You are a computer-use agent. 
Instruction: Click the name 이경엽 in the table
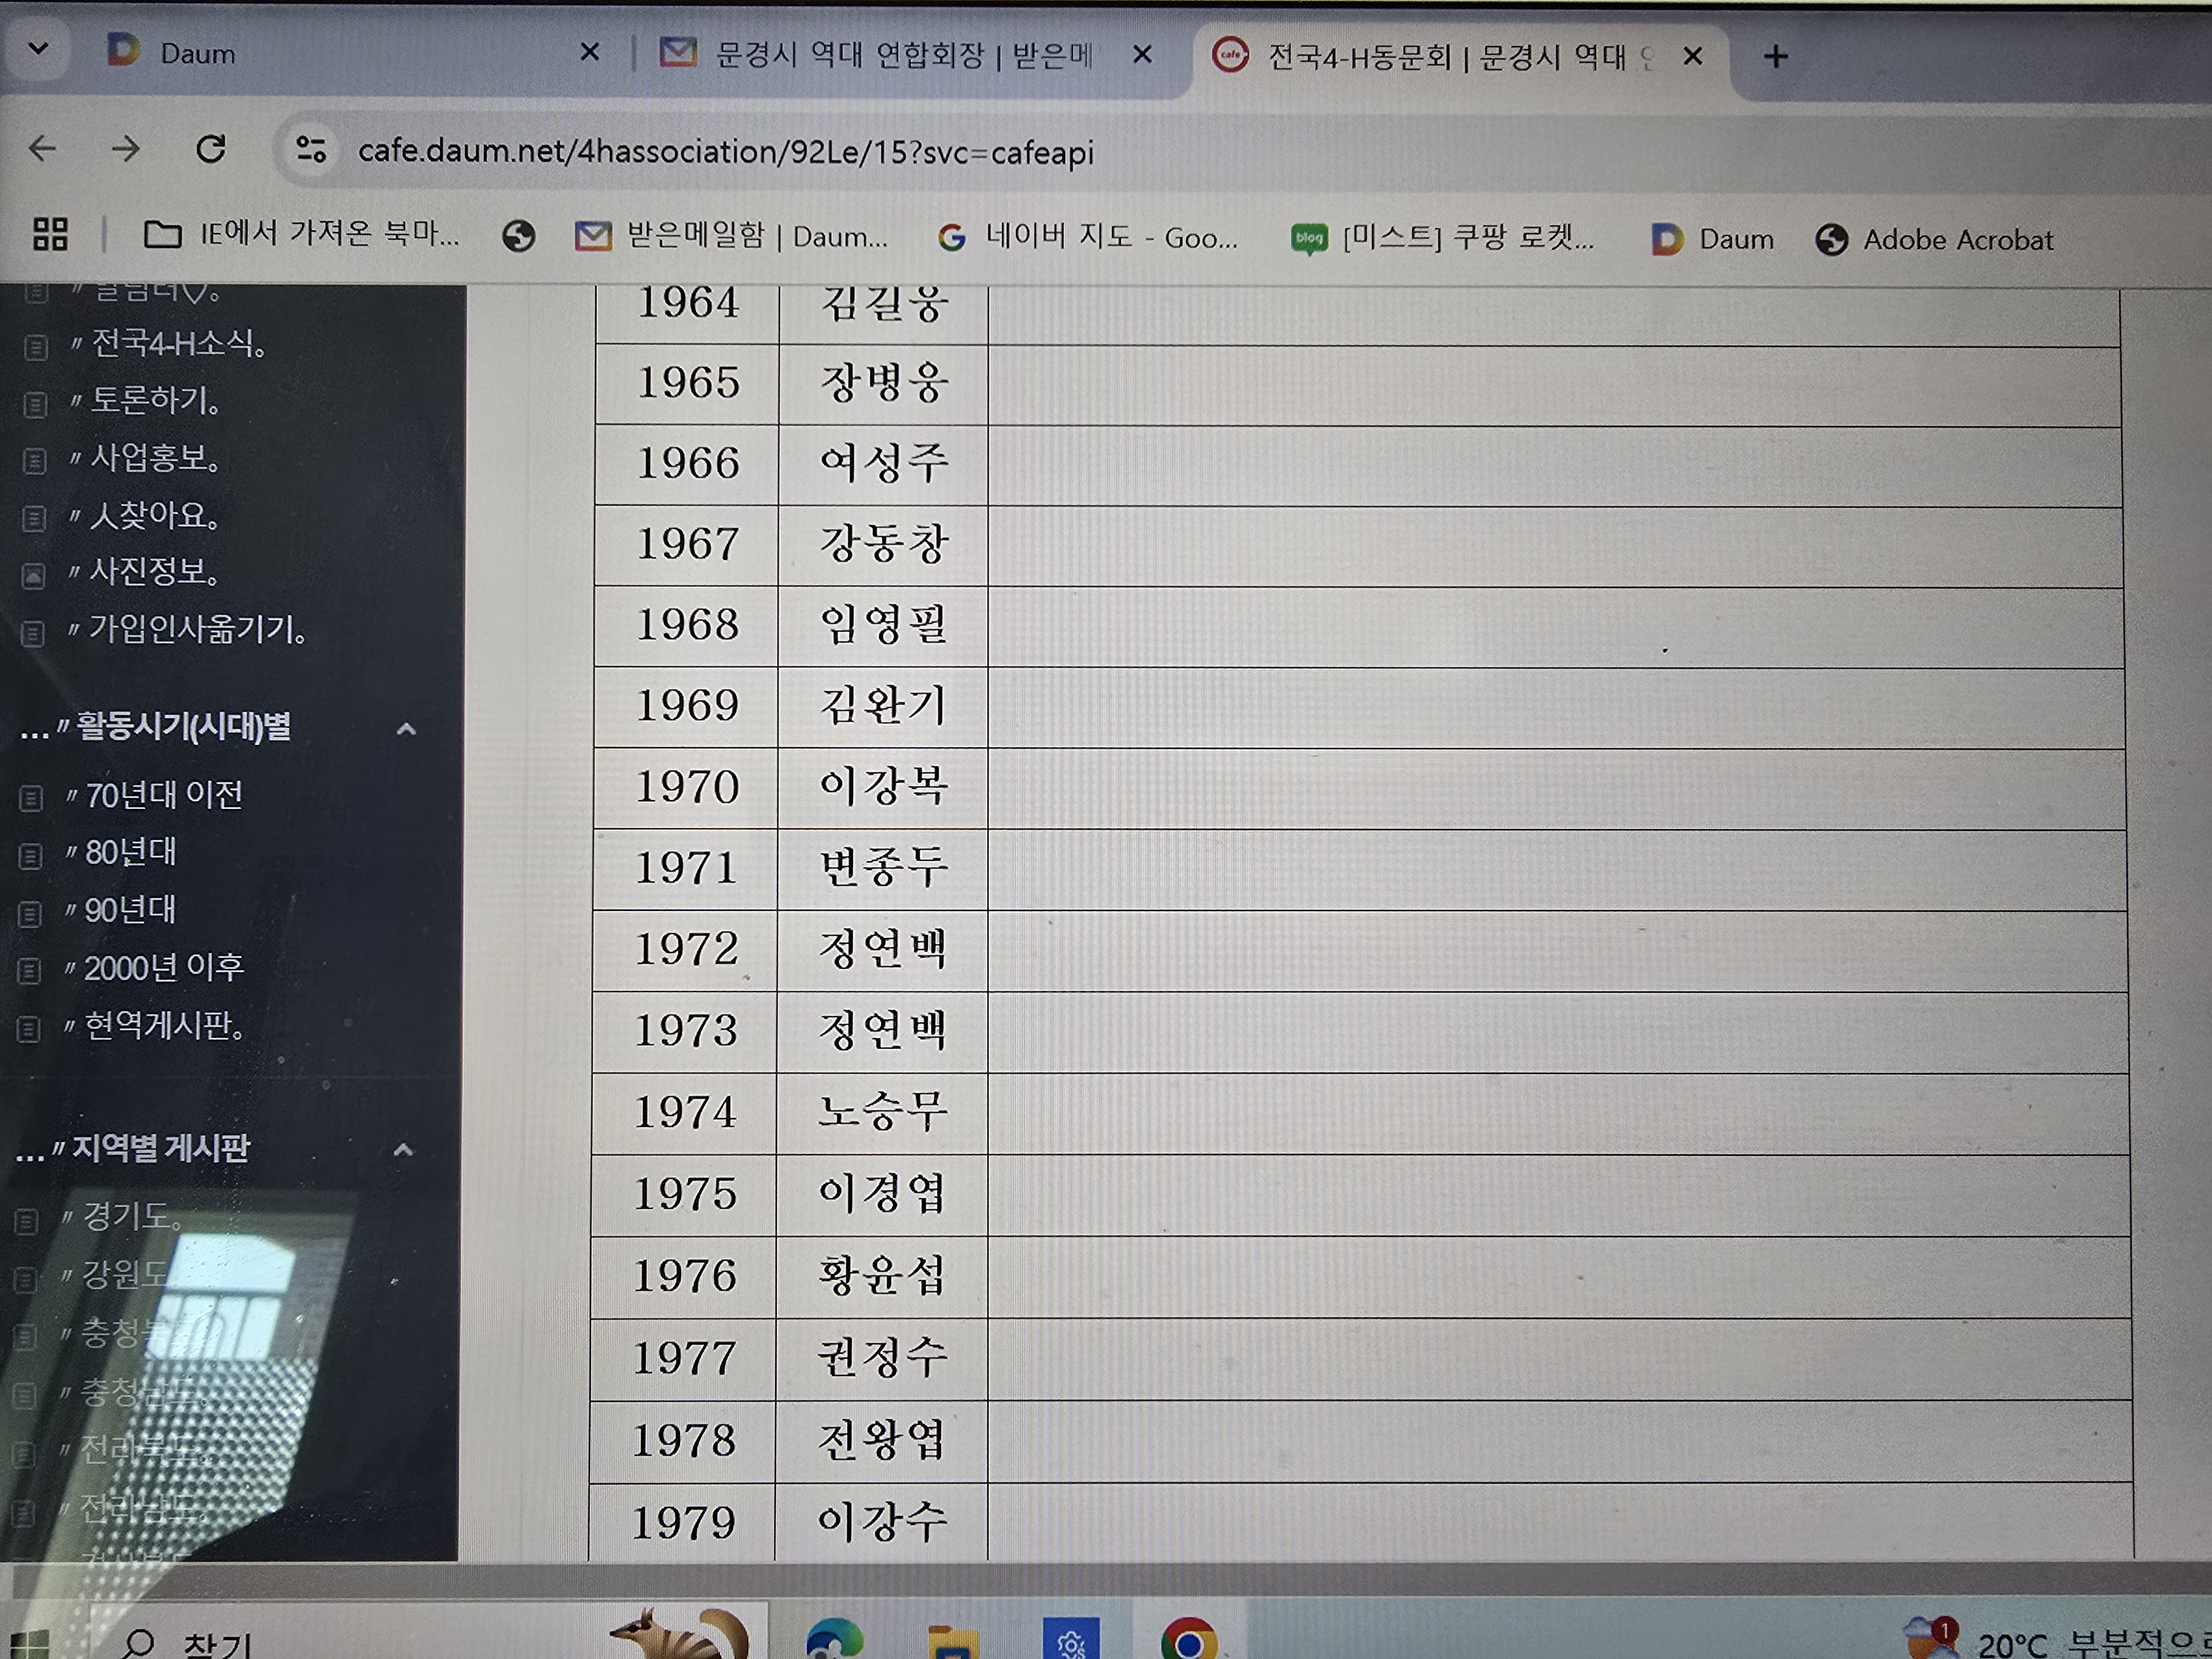(x=881, y=1194)
